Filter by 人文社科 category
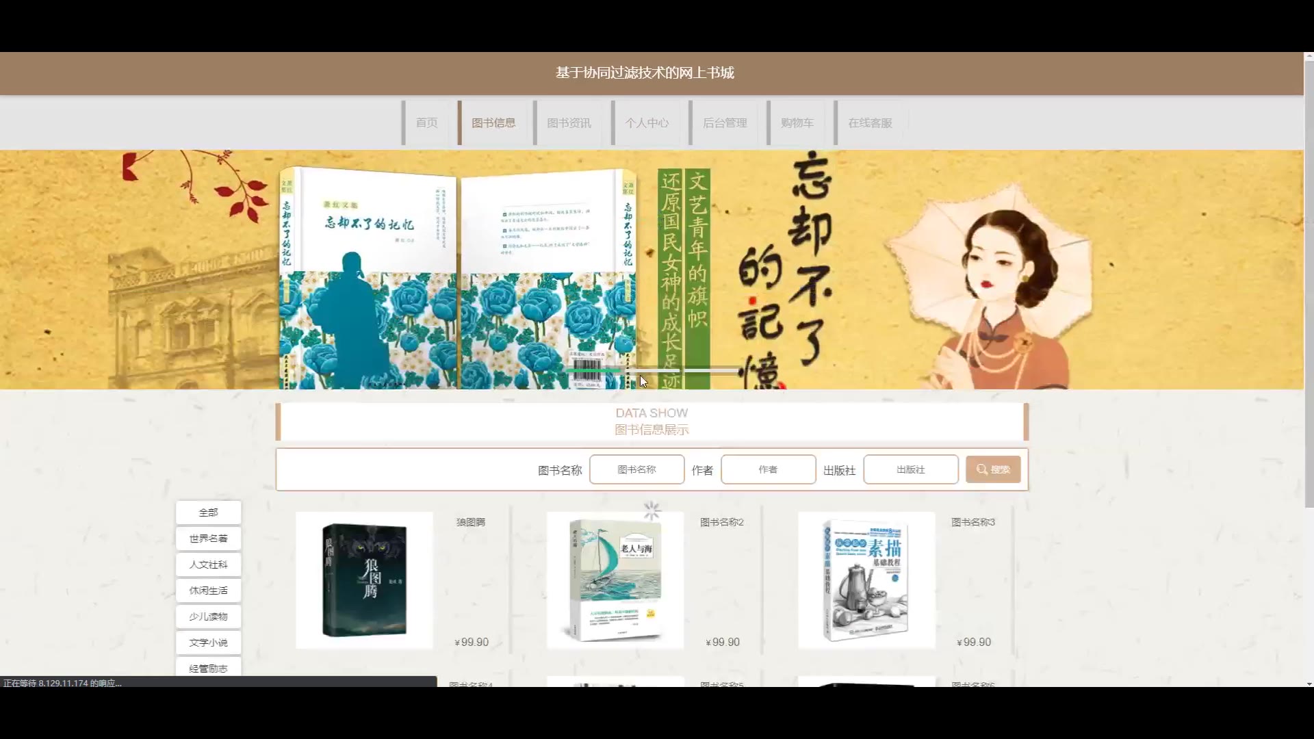This screenshot has height=739, width=1314. pos(208,565)
